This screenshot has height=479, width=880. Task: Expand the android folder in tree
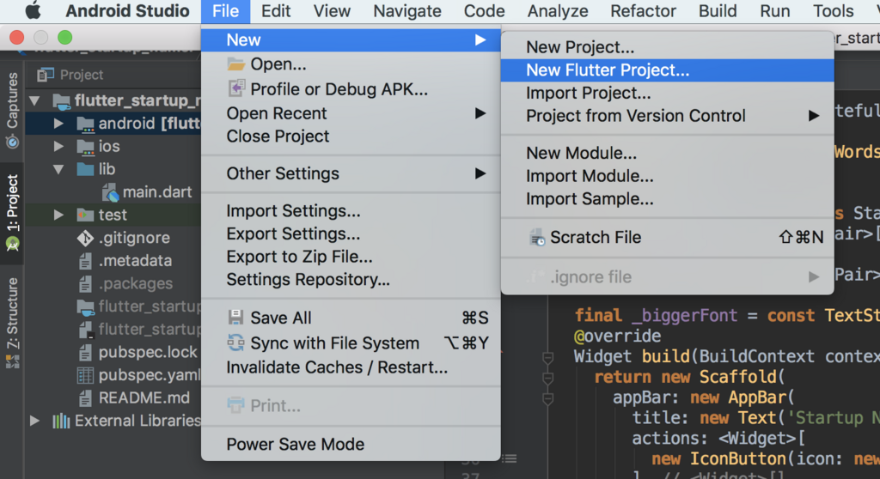(58, 124)
